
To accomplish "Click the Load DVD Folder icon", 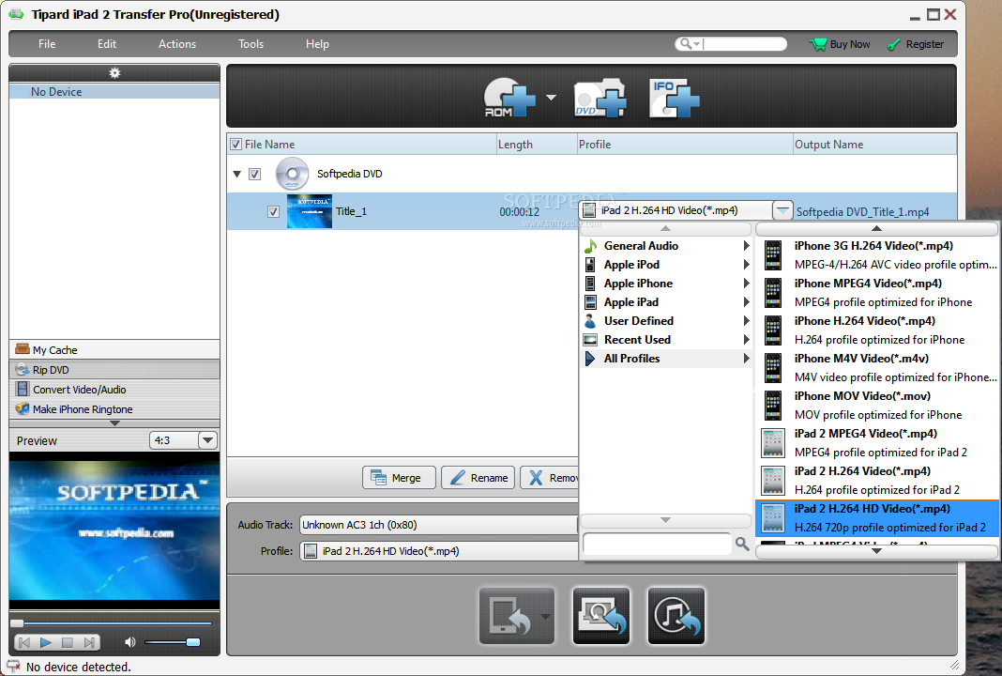I will pos(600,98).
